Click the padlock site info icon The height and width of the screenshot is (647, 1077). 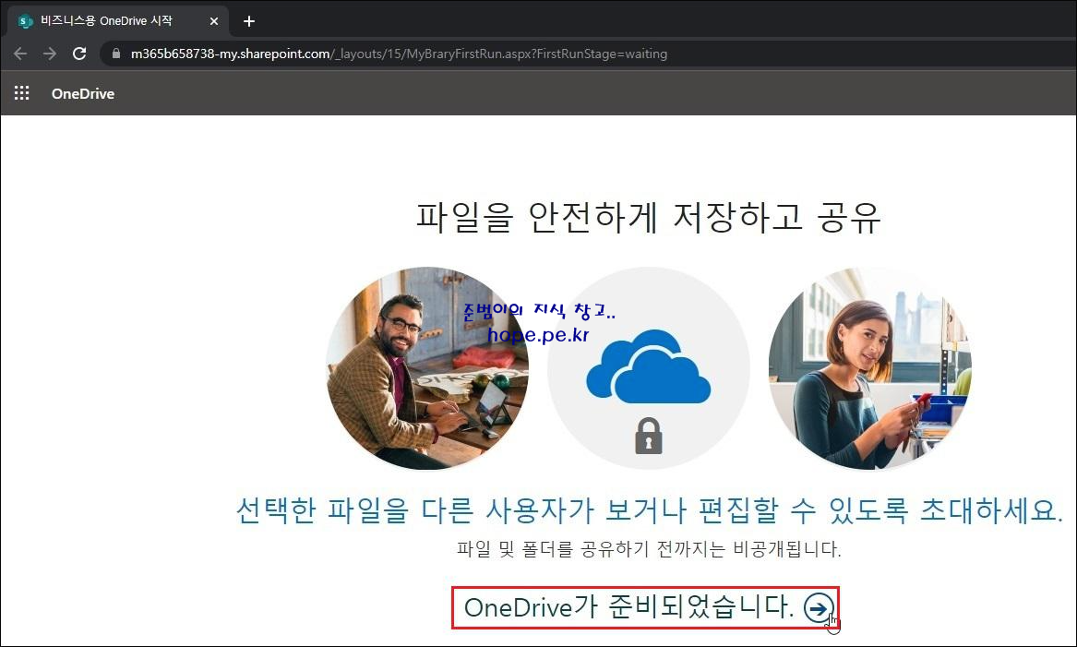(x=116, y=54)
